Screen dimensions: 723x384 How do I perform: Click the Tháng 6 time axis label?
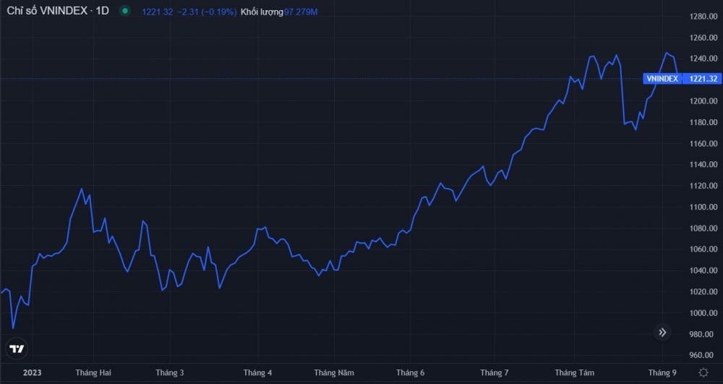(x=411, y=372)
